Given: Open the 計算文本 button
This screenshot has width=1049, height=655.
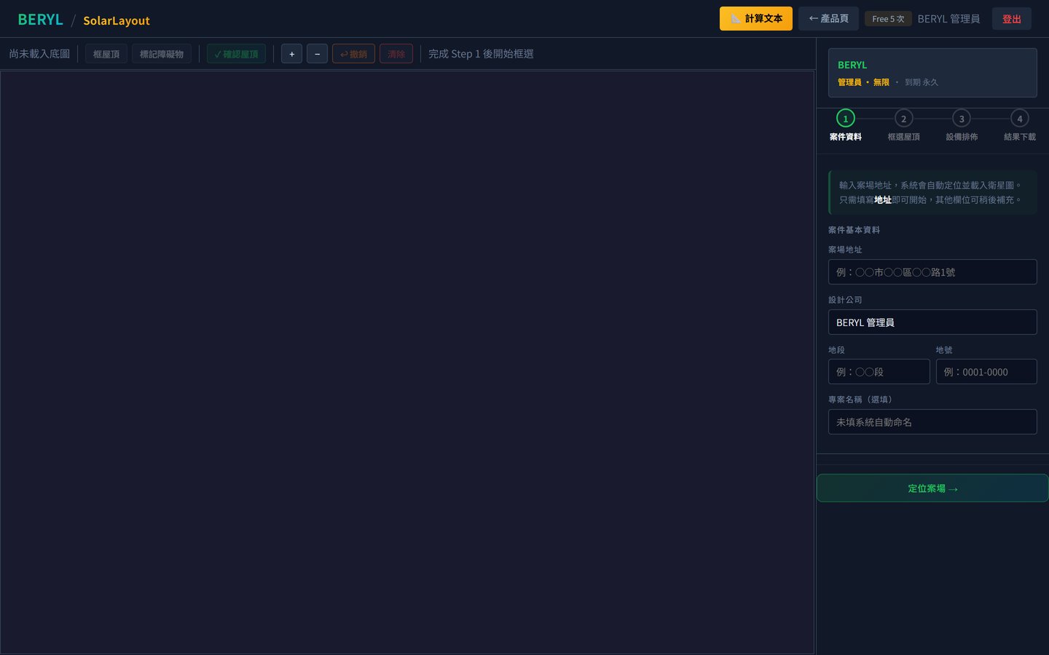Looking at the screenshot, I should click(755, 19).
